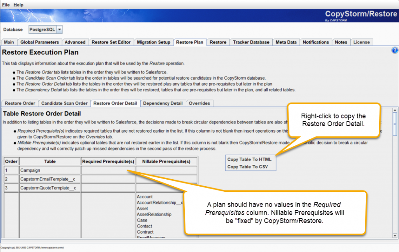The image size is (399, 252).
Task: Choose Copy Table To HTML
Action: [x=249, y=159]
